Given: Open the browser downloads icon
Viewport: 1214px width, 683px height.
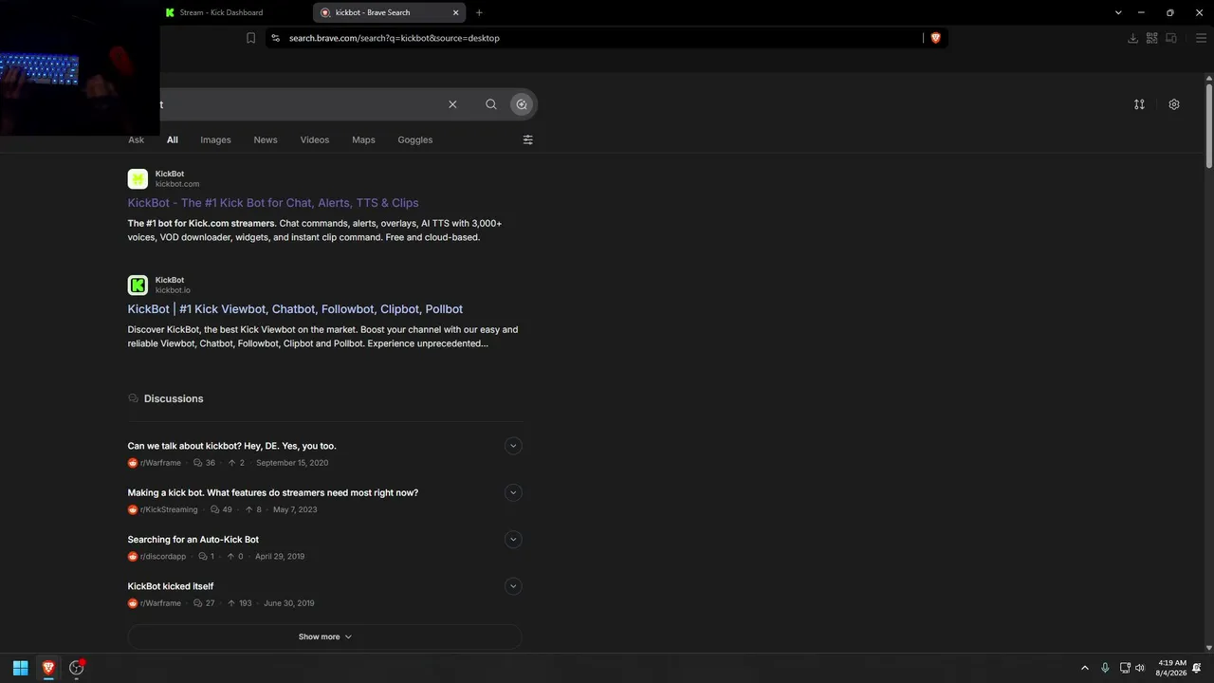Looking at the screenshot, I should pyautogui.click(x=1132, y=38).
